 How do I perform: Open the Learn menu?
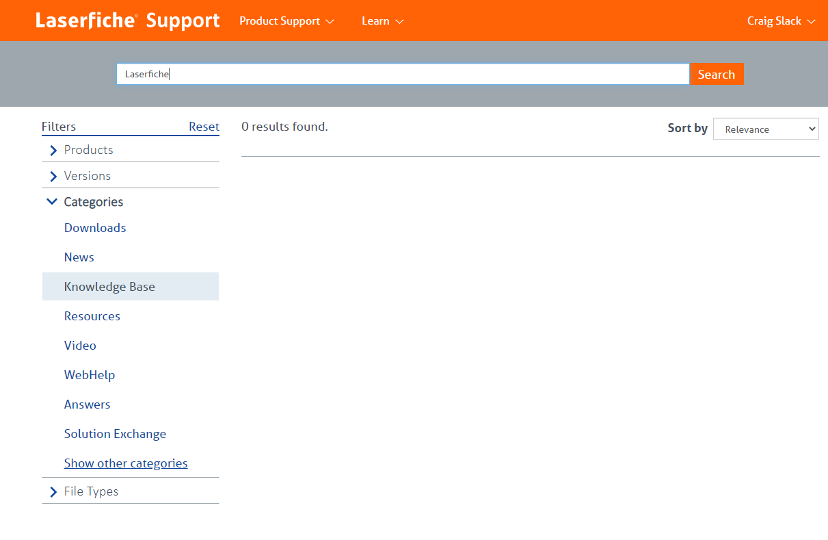(x=383, y=21)
